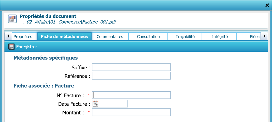Click into the Référence text box

(131, 76)
